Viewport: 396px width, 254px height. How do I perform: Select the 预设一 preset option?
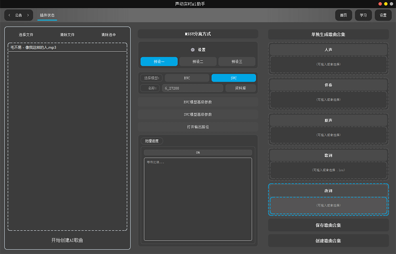tap(159, 62)
